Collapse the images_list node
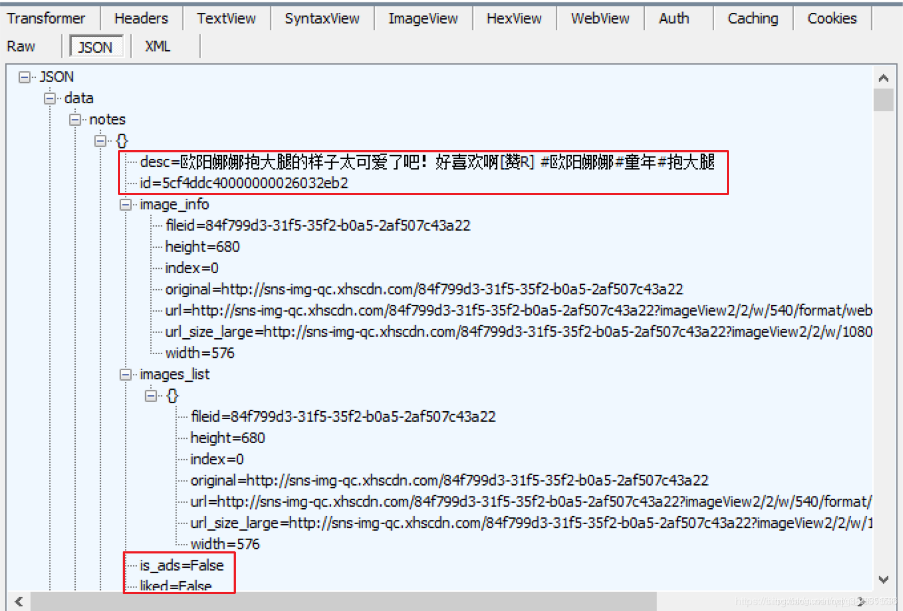The image size is (903, 611). coord(125,374)
